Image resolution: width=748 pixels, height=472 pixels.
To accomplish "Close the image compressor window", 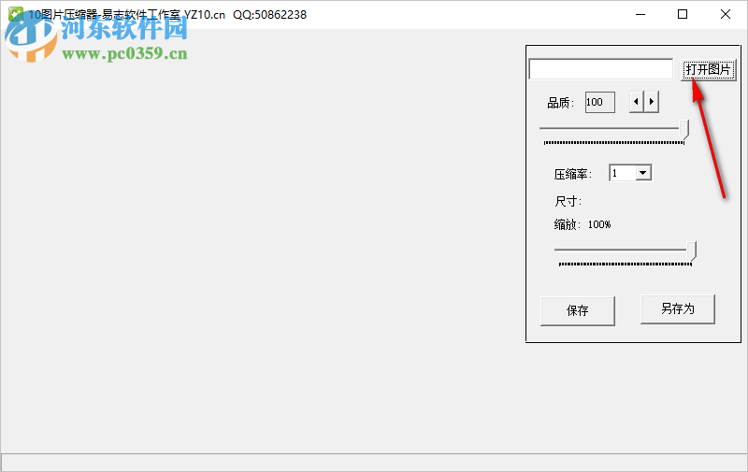I will tap(726, 14).
